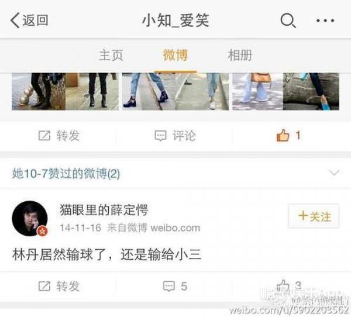
Task: Select the 微博 tab
Action: click(x=175, y=56)
